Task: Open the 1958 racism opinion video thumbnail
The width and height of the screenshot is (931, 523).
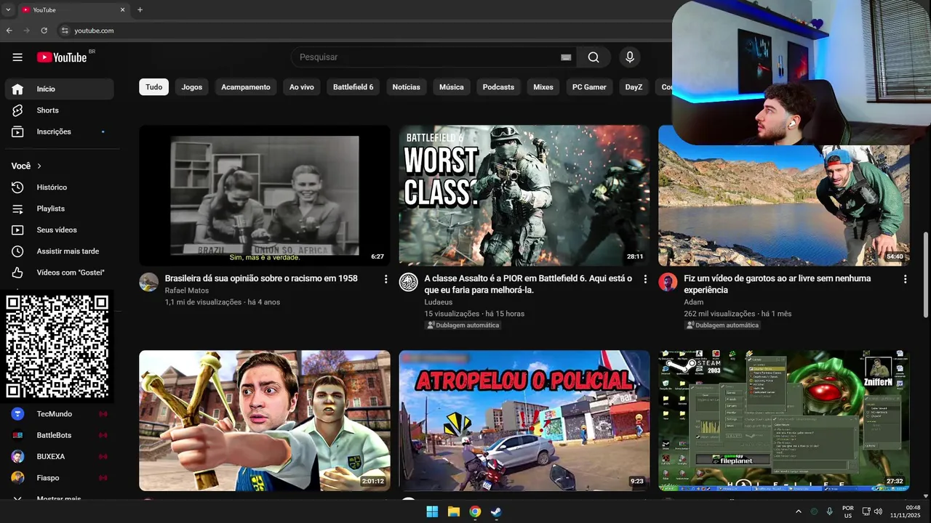Action: [x=265, y=195]
